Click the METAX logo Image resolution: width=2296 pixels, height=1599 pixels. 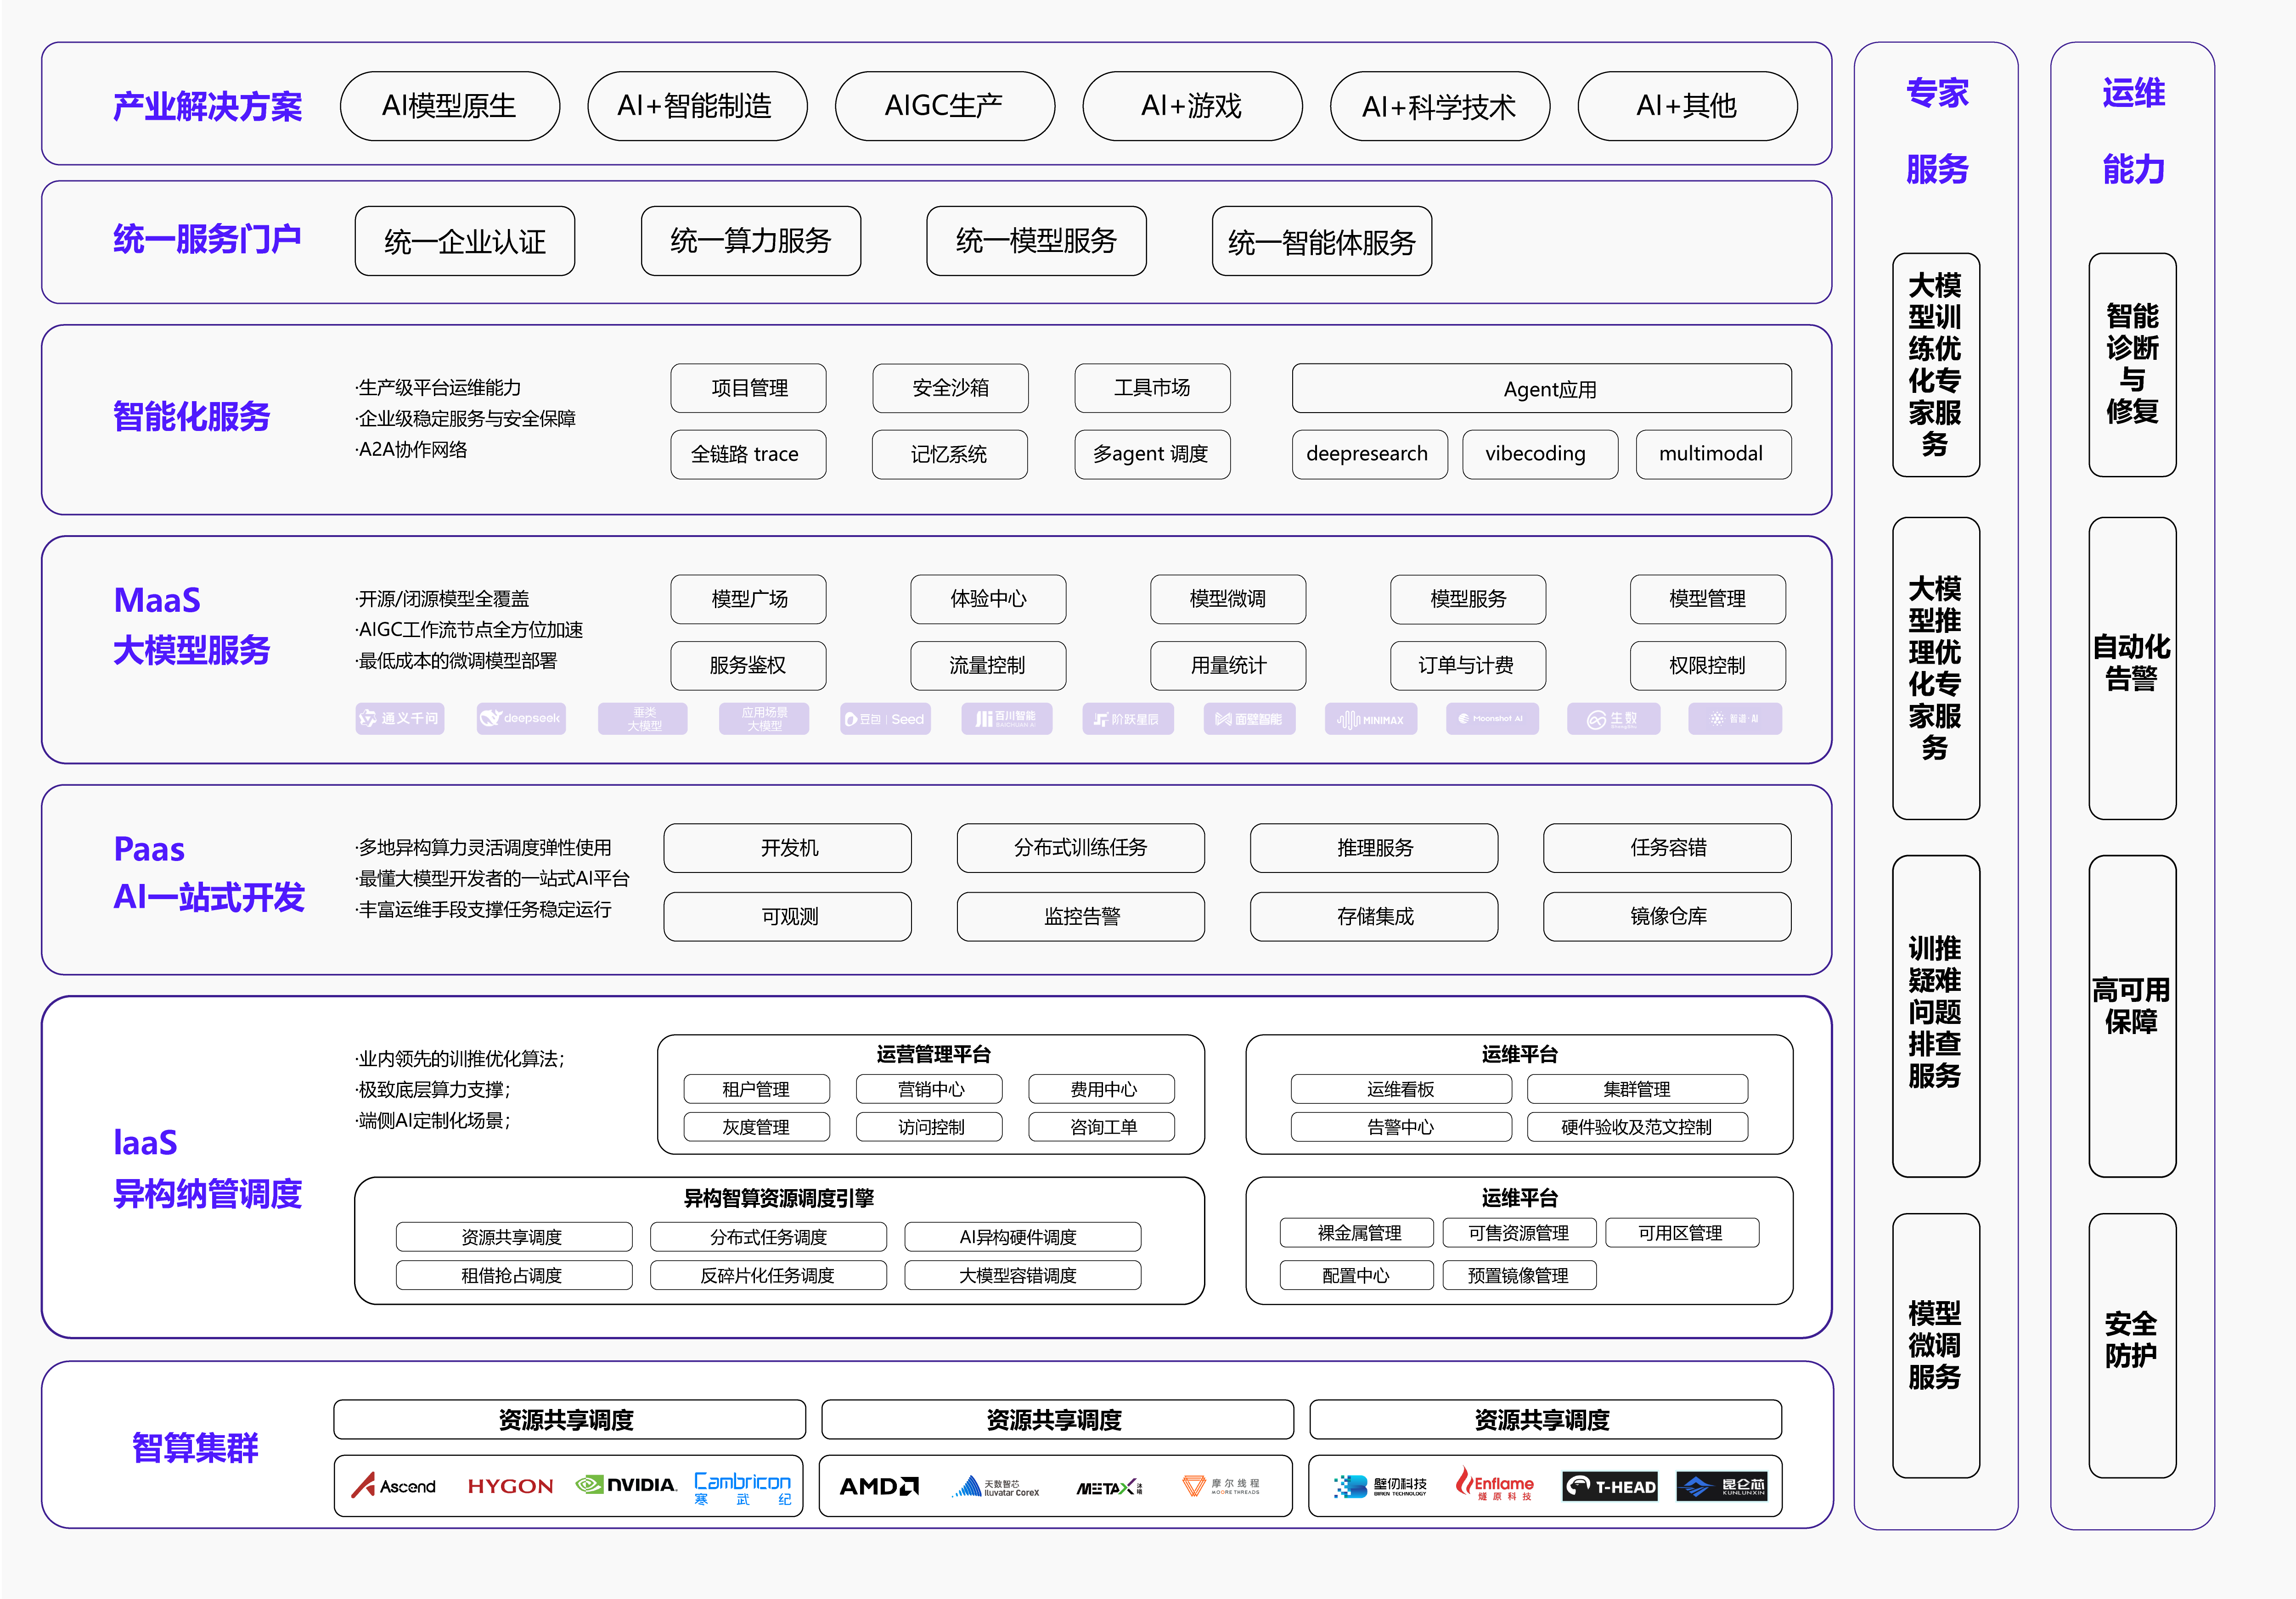(1110, 1487)
